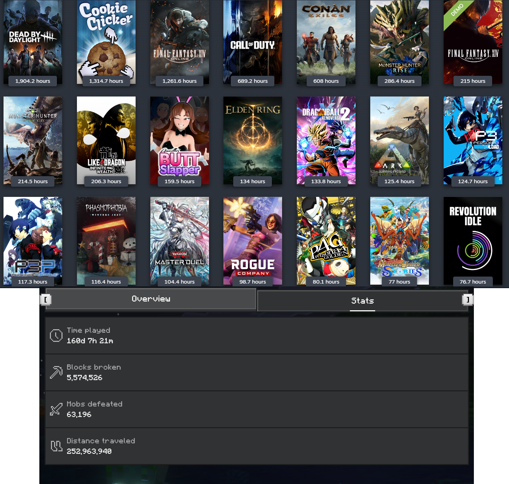The image size is (509, 484).
Task: Open Monster Hunter Stories cover
Action: pyautogui.click(x=399, y=241)
